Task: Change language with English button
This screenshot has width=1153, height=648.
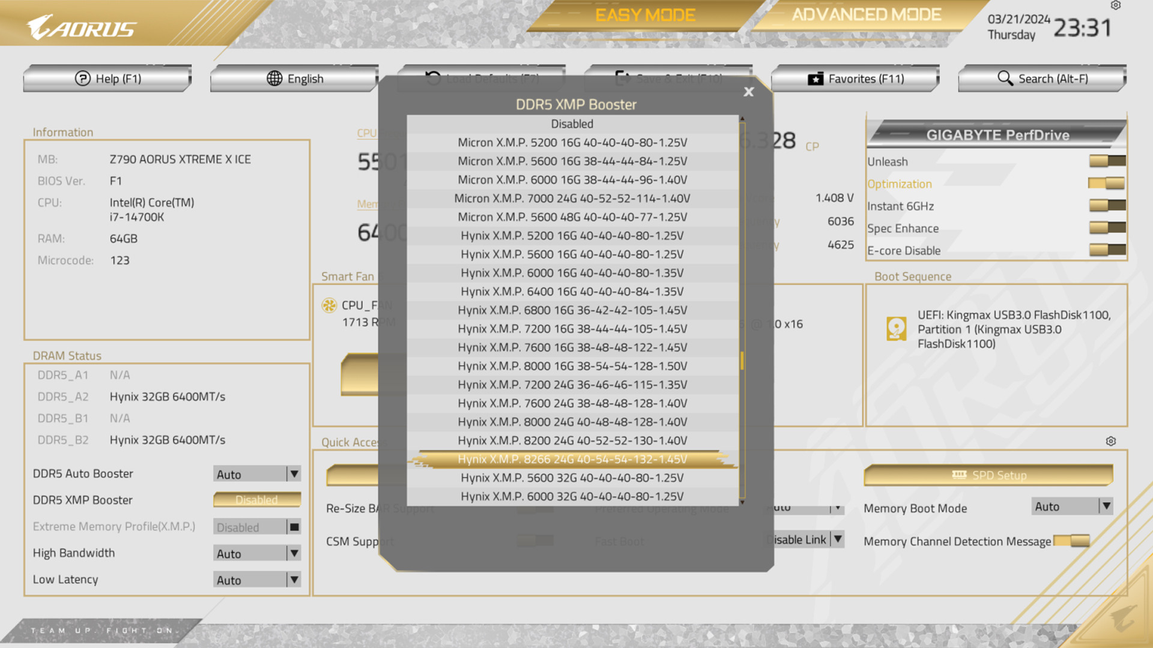Action: (295, 79)
